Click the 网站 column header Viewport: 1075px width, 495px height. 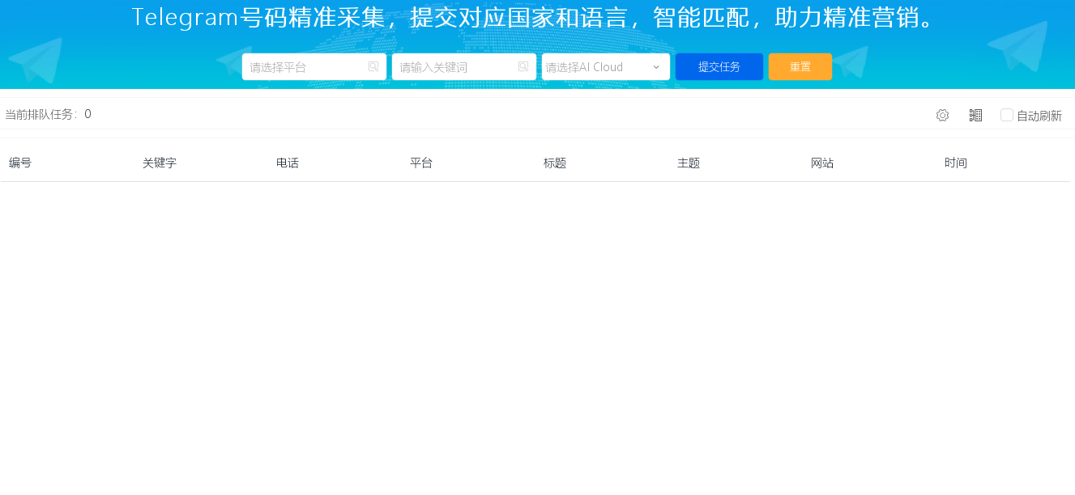[x=822, y=163]
